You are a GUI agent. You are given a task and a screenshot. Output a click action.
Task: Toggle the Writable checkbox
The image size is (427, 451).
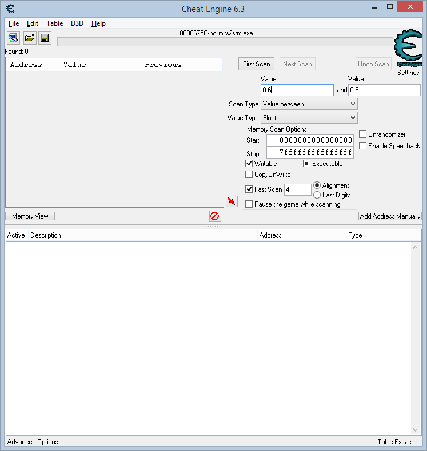[x=249, y=164]
